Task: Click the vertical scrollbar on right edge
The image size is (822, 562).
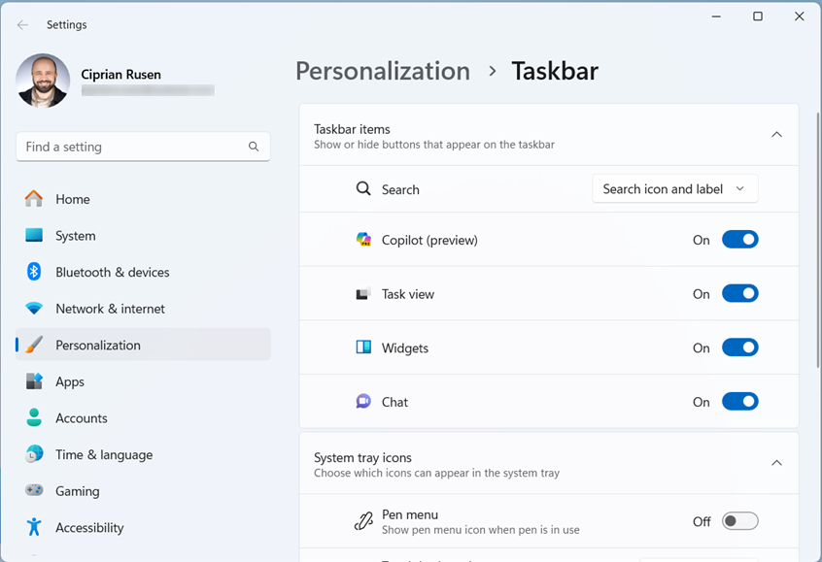Action: (818, 240)
